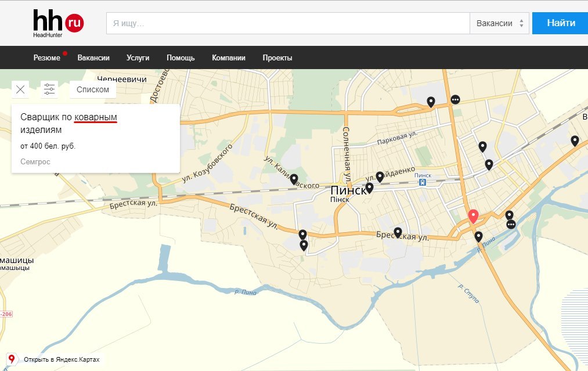Click map pin on Kalinovskogo street
588x371 pixels.
[294, 179]
